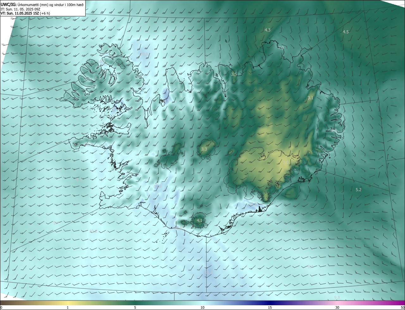Click the "UWC/IG:" title label
Image resolution: width=405 pixels, height=310 pixels.
pyautogui.click(x=9, y=4)
